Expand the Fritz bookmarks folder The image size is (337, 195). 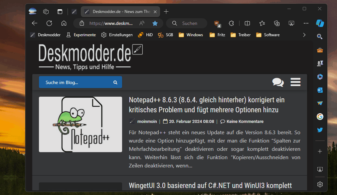217,35
